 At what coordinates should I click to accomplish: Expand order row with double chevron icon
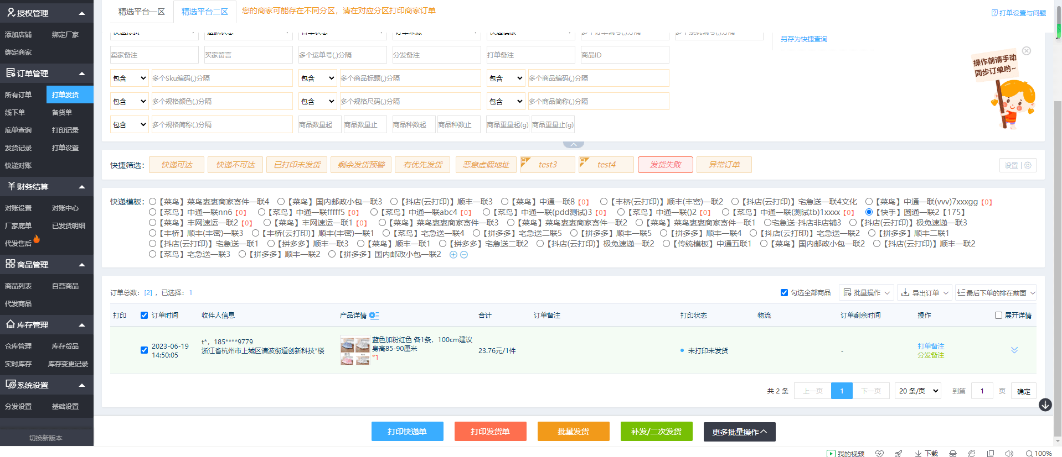click(1014, 350)
